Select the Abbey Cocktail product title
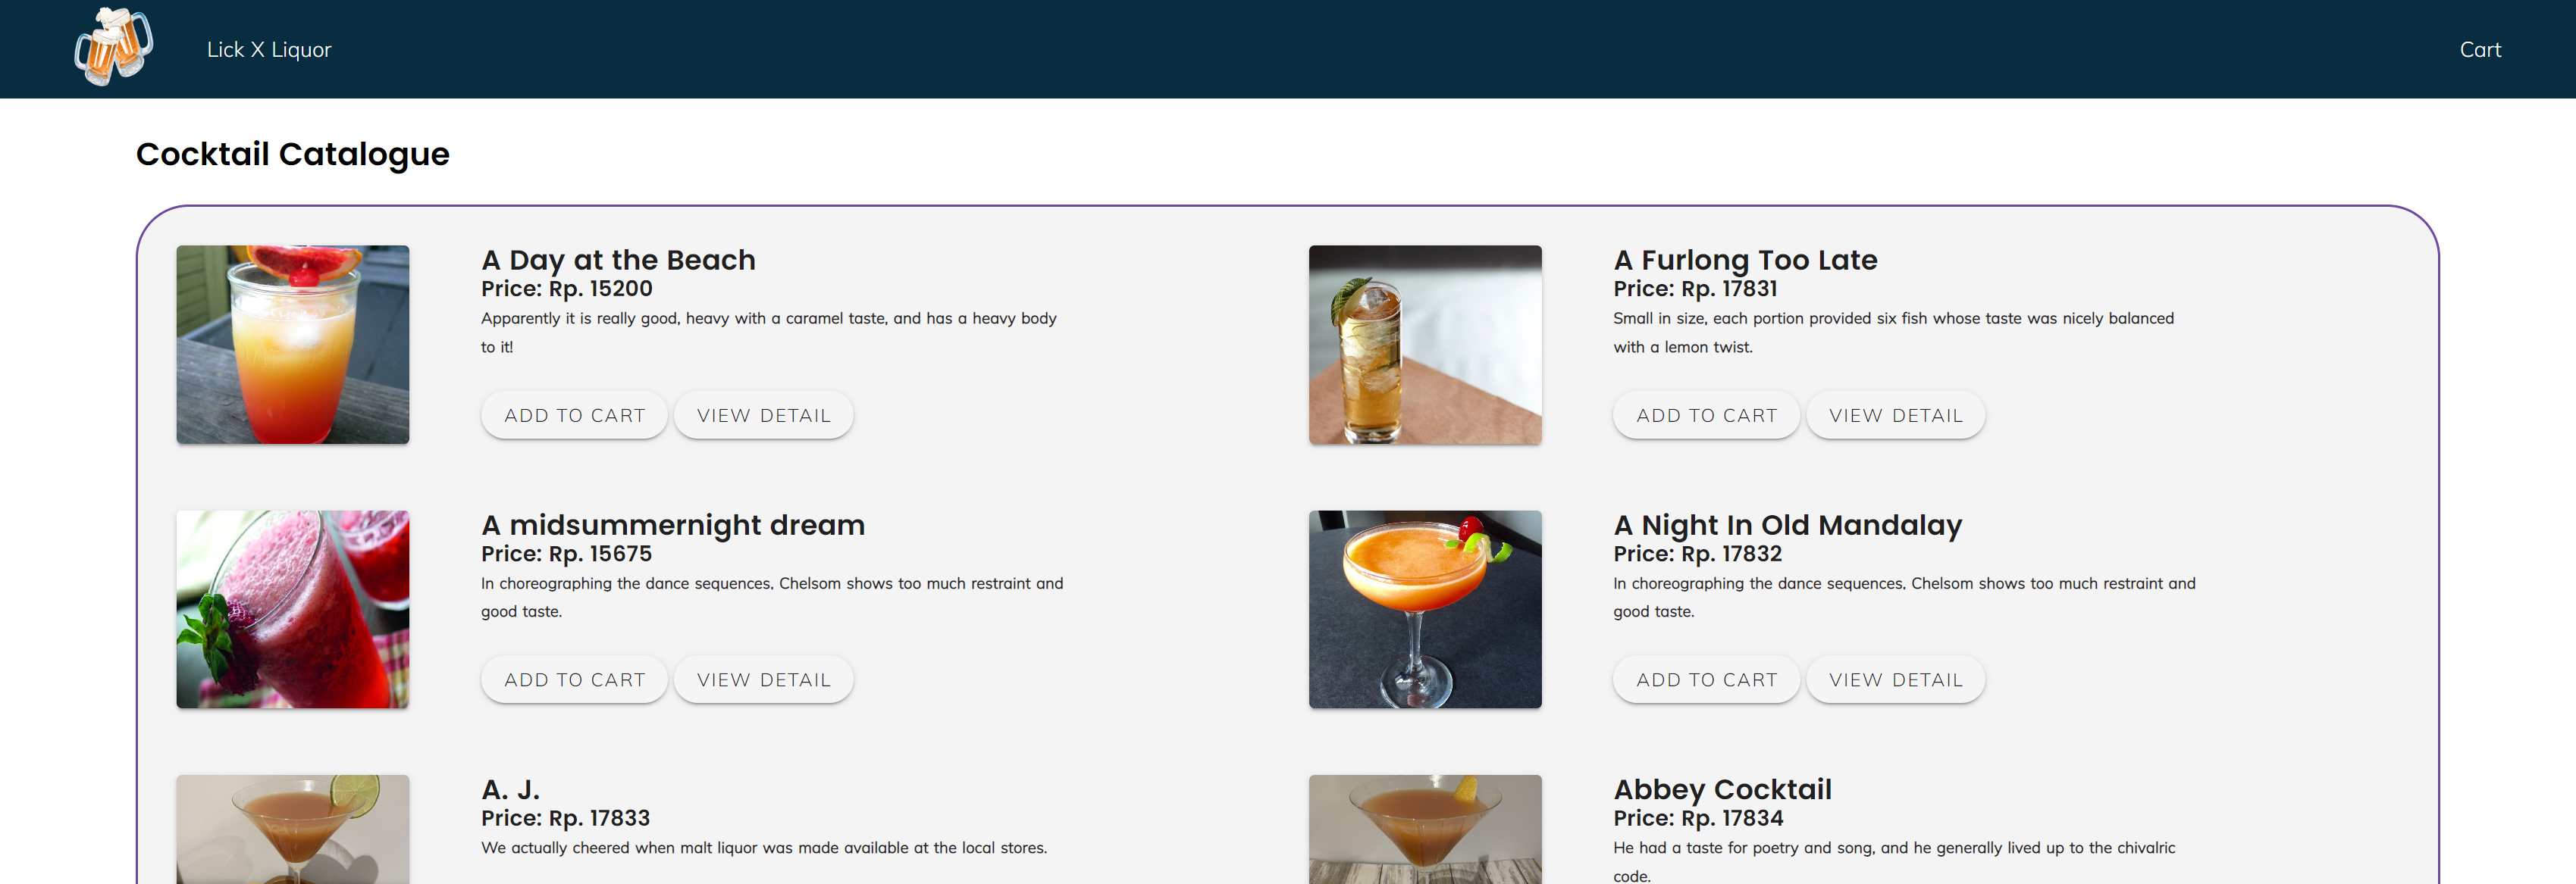Image resolution: width=2576 pixels, height=884 pixels. point(1723,788)
